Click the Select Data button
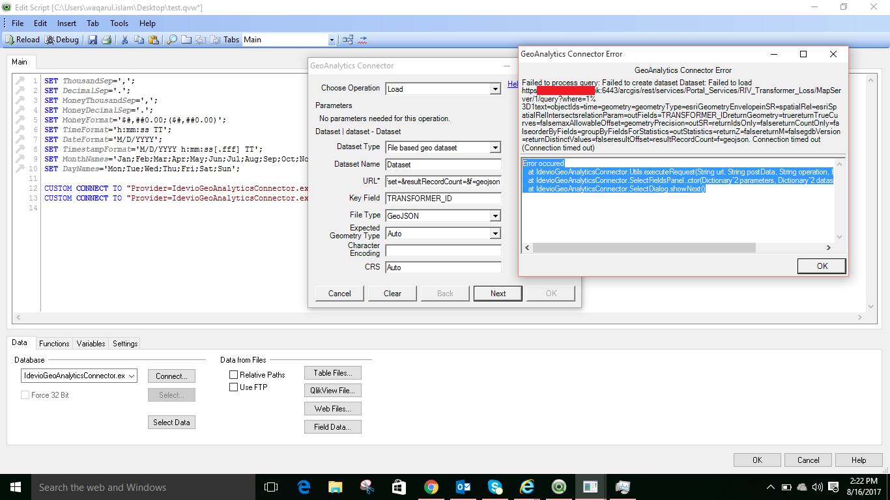890x500 pixels. (171, 422)
